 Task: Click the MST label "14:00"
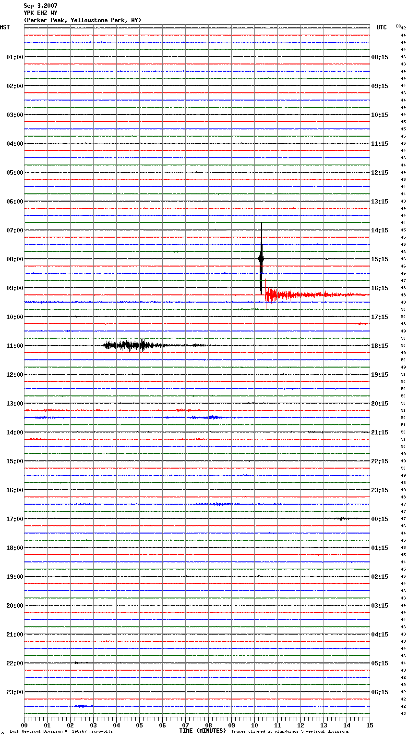click(15, 433)
